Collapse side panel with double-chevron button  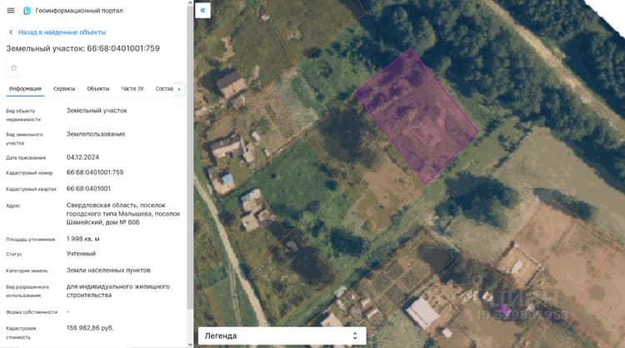click(202, 10)
